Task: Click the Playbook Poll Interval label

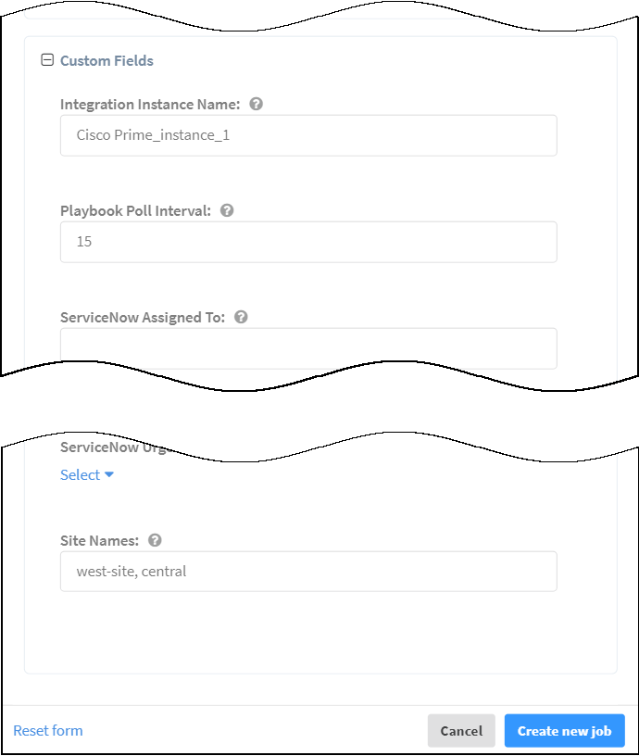Action: pyautogui.click(x=135, y=211)
